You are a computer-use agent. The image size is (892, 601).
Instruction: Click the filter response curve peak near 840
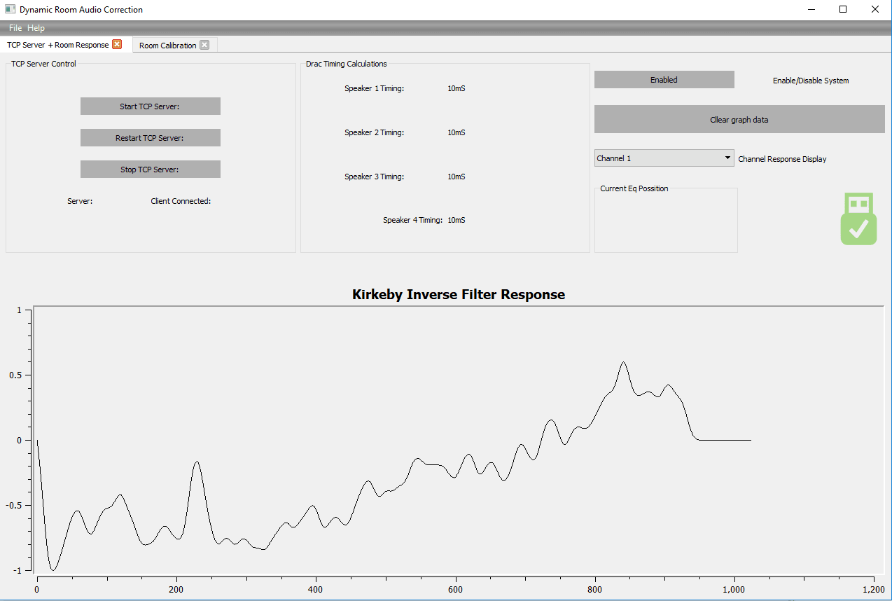click(x=623, y=362)
